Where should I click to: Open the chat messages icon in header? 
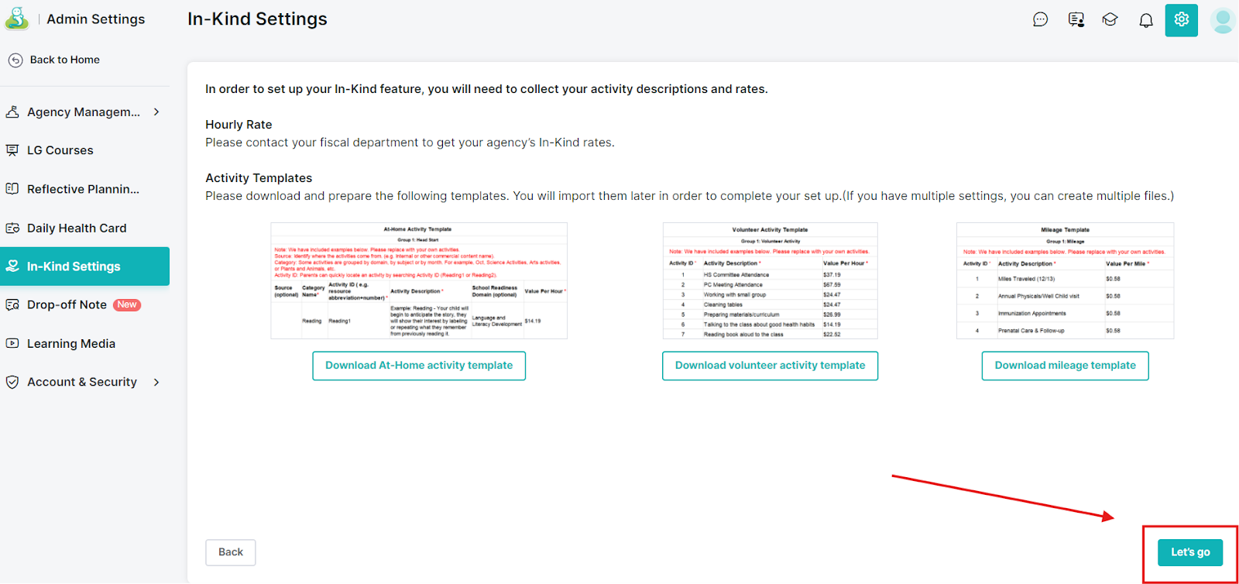(x=1040, y=19)
